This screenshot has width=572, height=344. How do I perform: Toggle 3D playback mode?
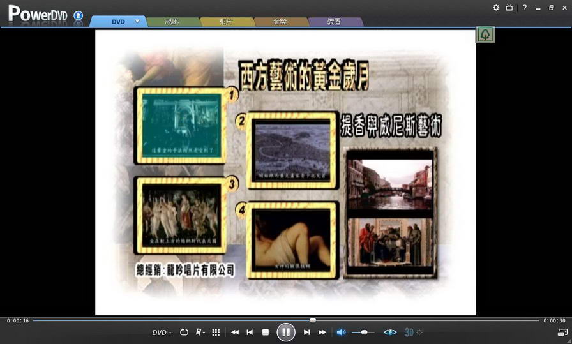click(409, 333)
